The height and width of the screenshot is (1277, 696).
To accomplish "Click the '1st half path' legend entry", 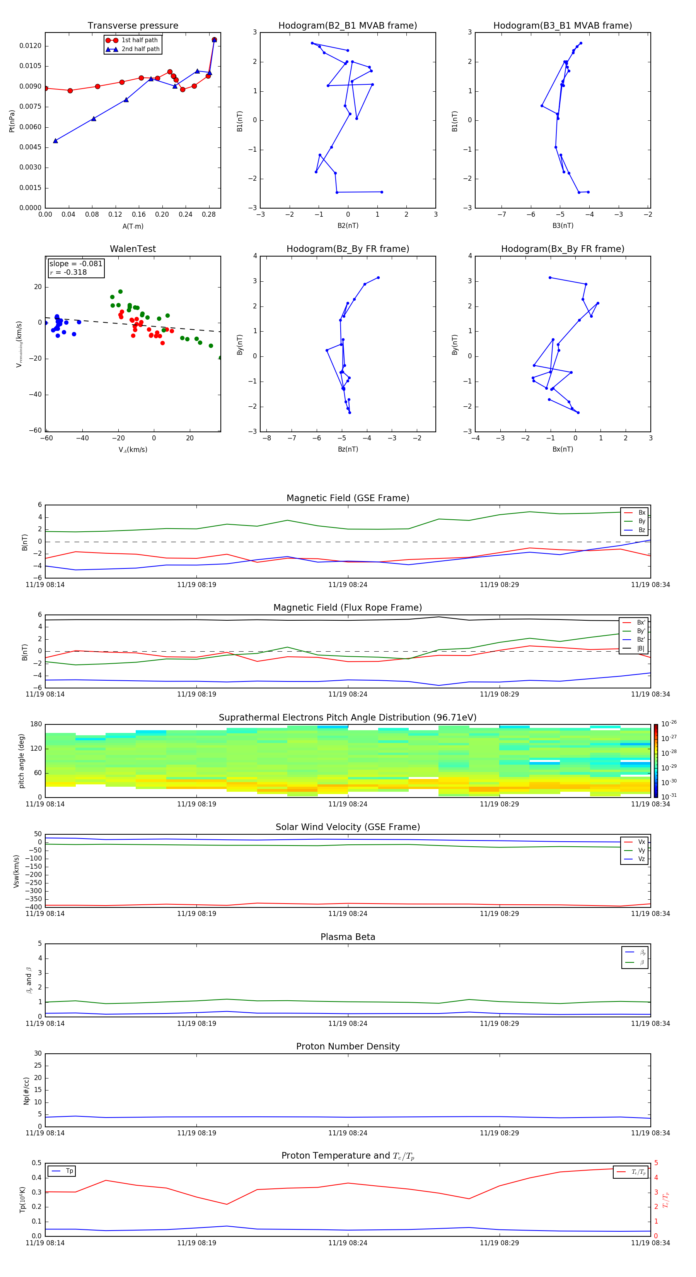I will pos(132,40).
